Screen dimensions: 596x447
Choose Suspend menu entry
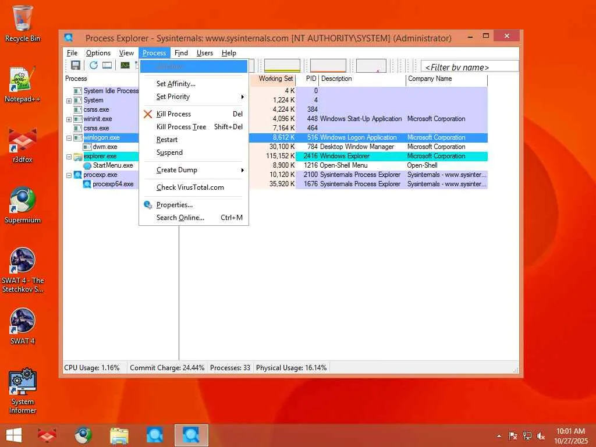[194, 153]
